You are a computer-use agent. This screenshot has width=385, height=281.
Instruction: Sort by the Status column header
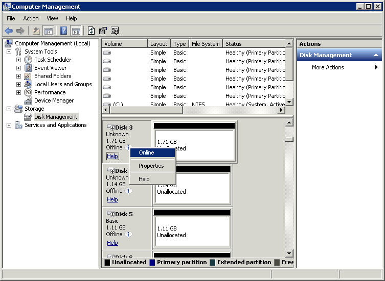click(254, 44)
